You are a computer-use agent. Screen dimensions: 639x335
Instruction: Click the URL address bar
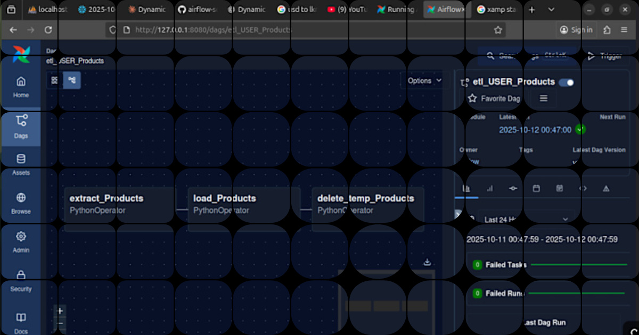point(306,30)
